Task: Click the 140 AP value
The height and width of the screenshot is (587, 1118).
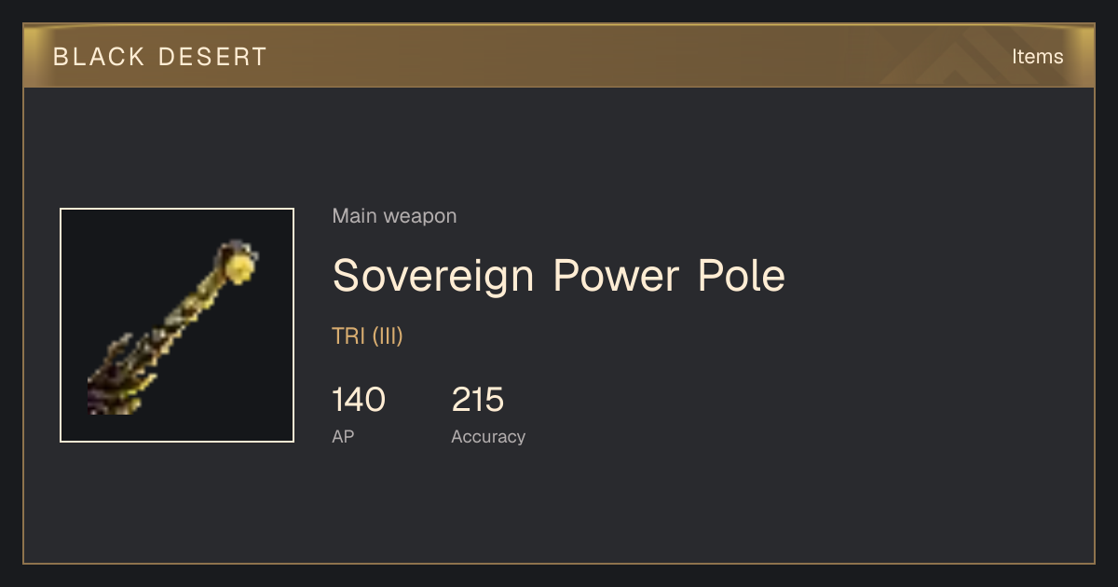Action: (359, 400)
